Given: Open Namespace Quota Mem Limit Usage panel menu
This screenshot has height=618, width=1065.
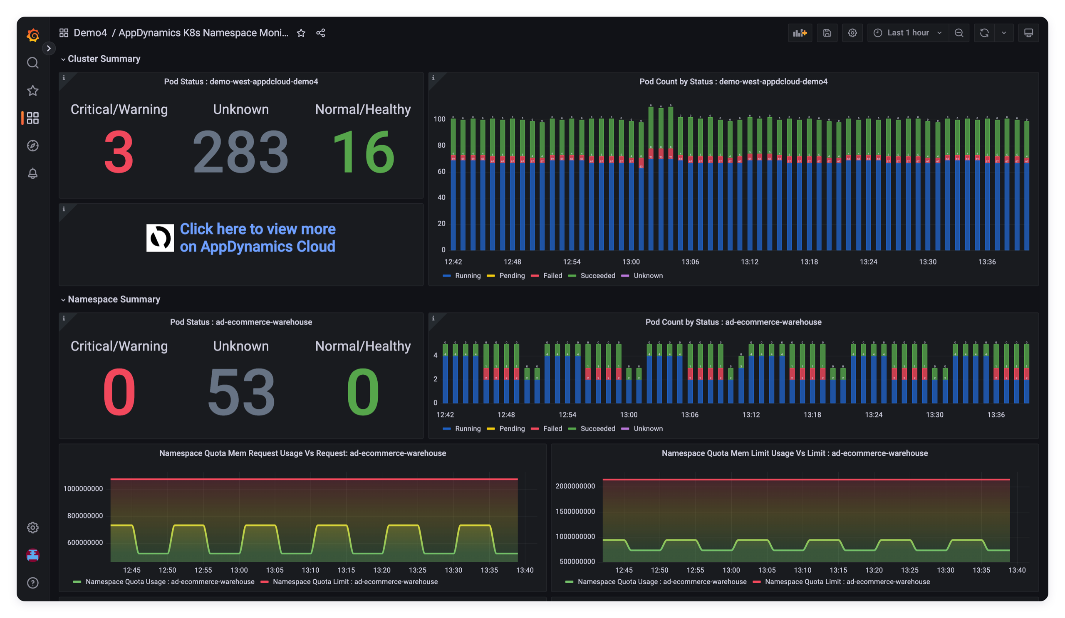Looking at the screenshot, I should click(x=795, y=453).
